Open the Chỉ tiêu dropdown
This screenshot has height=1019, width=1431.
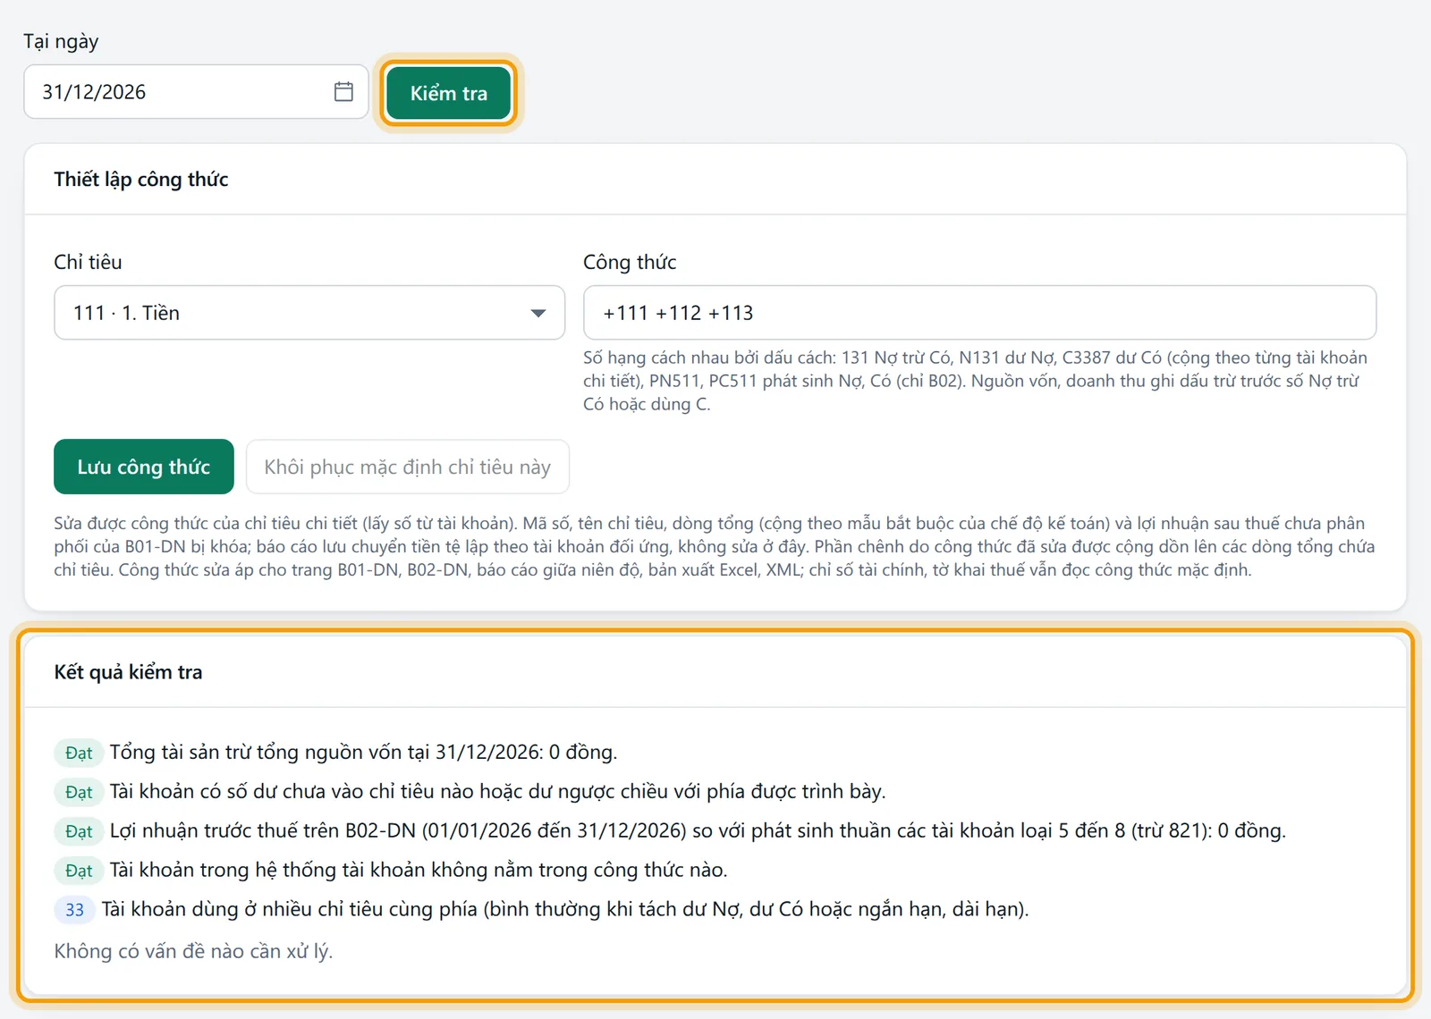309,313
